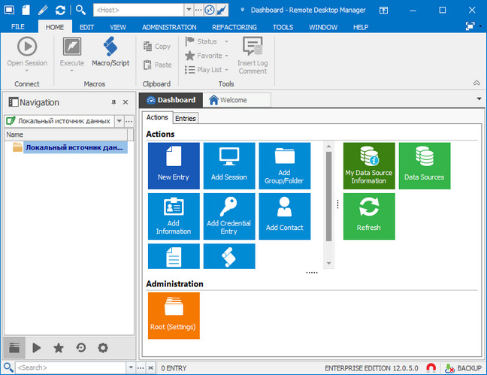Image resolution: width=487 pixels, height=375 pixels.
Task: Expand the data source dropdown
Action: [119, 121]
